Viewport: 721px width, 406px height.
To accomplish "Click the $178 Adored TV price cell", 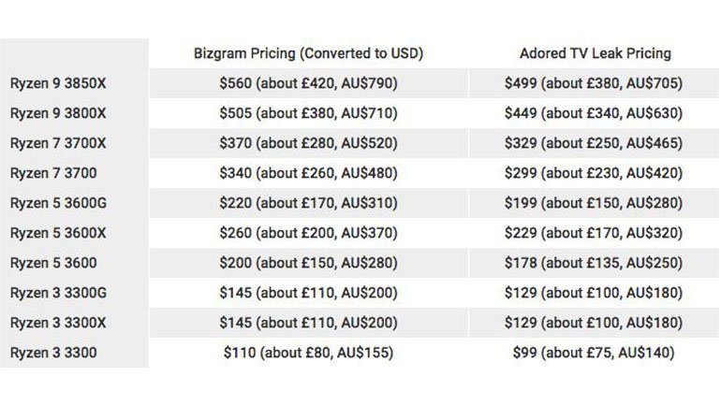I will point(596,263).
